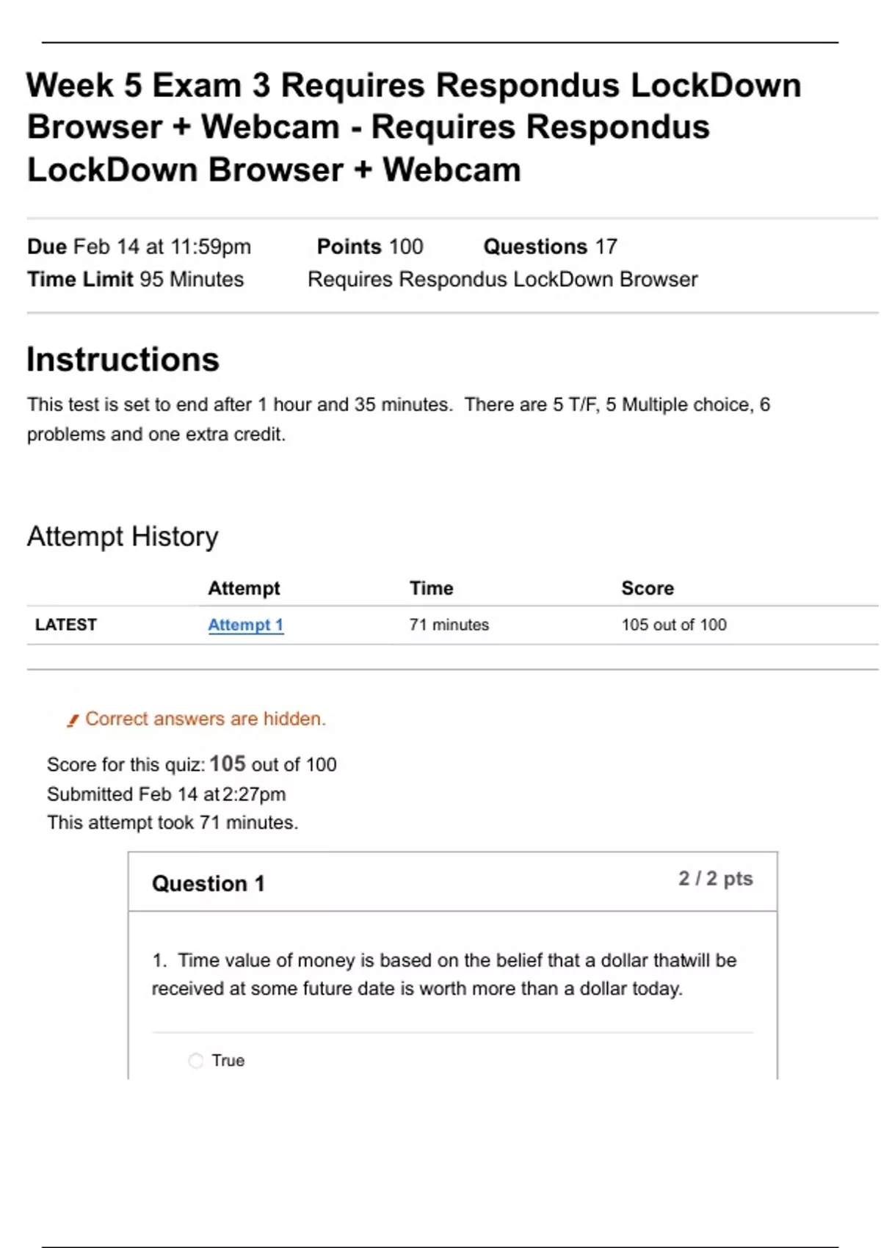The image size is (881, 1248).
Task: Click the Due Feb 14 date text
Action: [139, 247]
